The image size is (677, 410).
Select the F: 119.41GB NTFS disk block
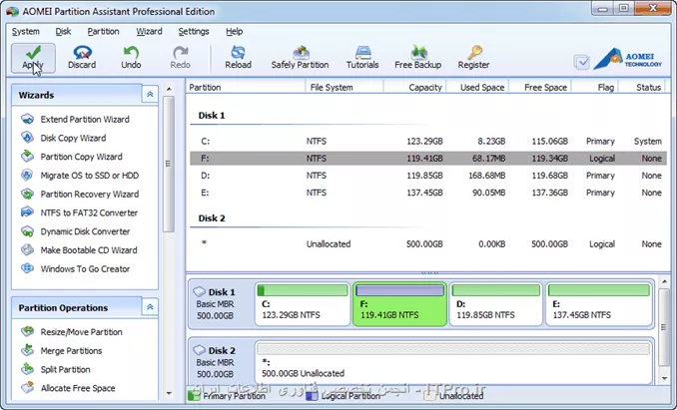coord(399,304)
